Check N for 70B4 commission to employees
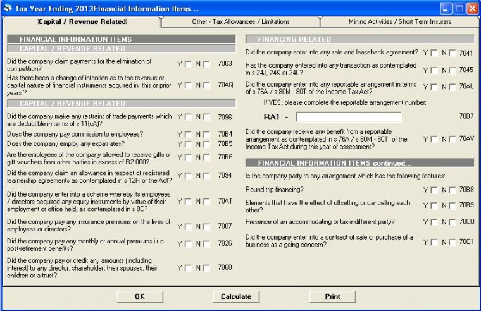Image resolution: width=481 pixels, height=311 pixels. [207, 134]
